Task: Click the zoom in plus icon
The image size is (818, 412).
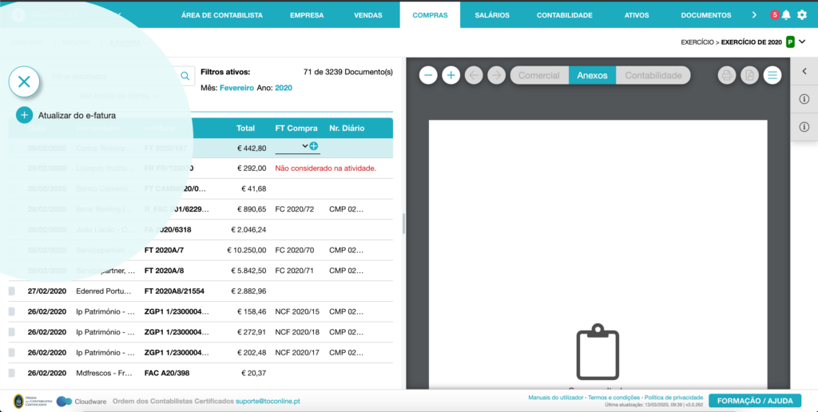Action: (451, 76)
